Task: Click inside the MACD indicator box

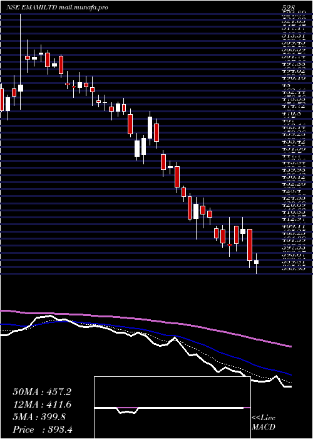Action: pyautogui.click(x=172, y=408)
